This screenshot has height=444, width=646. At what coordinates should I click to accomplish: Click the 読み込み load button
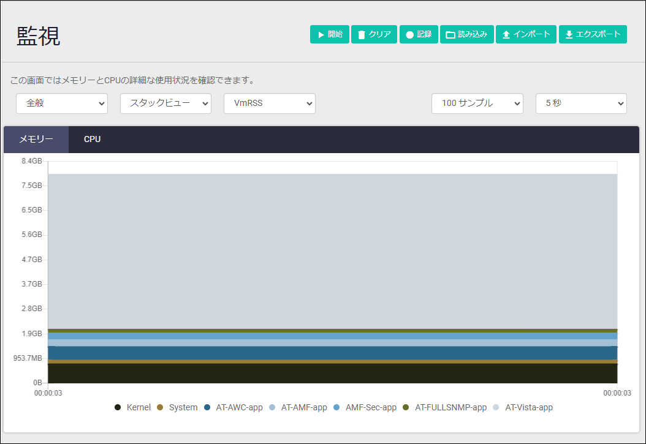pyautogui.click(x=467, y=34)
